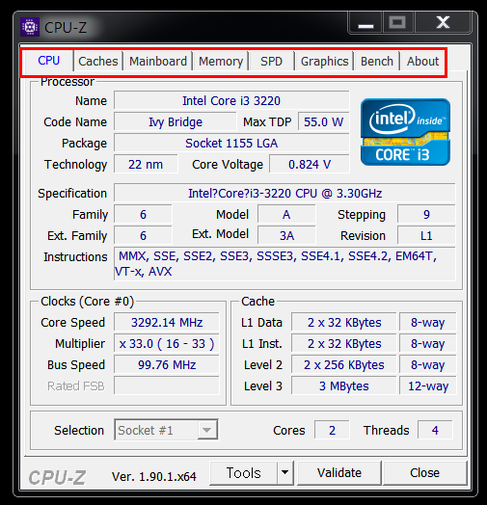This screenshot has height=505, width=487.
Task: Switch to the Caches tab
Action: coord(98,61)
